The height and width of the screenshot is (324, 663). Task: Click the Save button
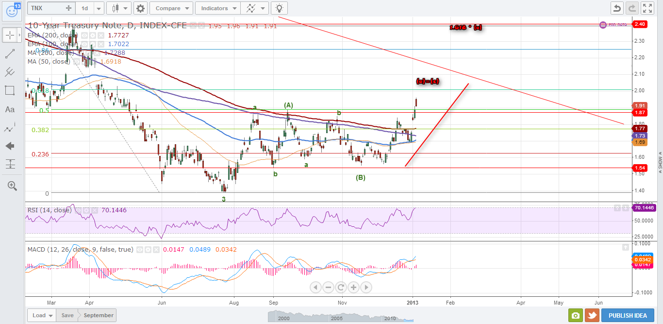tap(67, 315)
